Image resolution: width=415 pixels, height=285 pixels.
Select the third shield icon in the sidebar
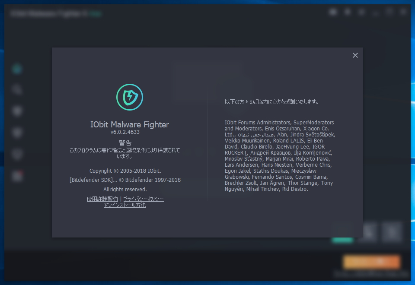point(17,111)
